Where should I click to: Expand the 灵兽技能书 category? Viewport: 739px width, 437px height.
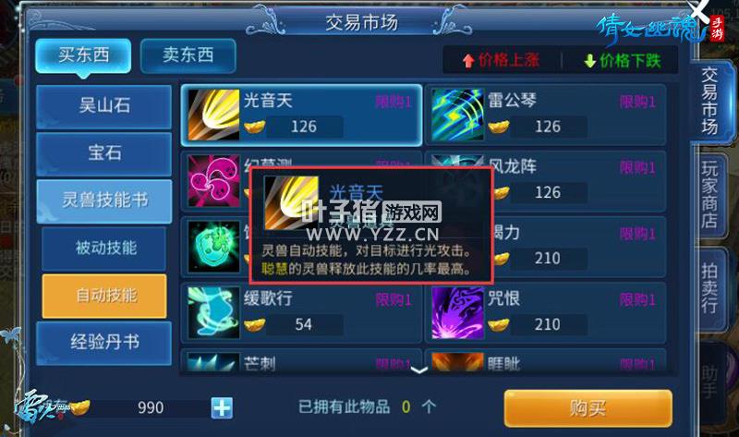(x=104, y=200)
